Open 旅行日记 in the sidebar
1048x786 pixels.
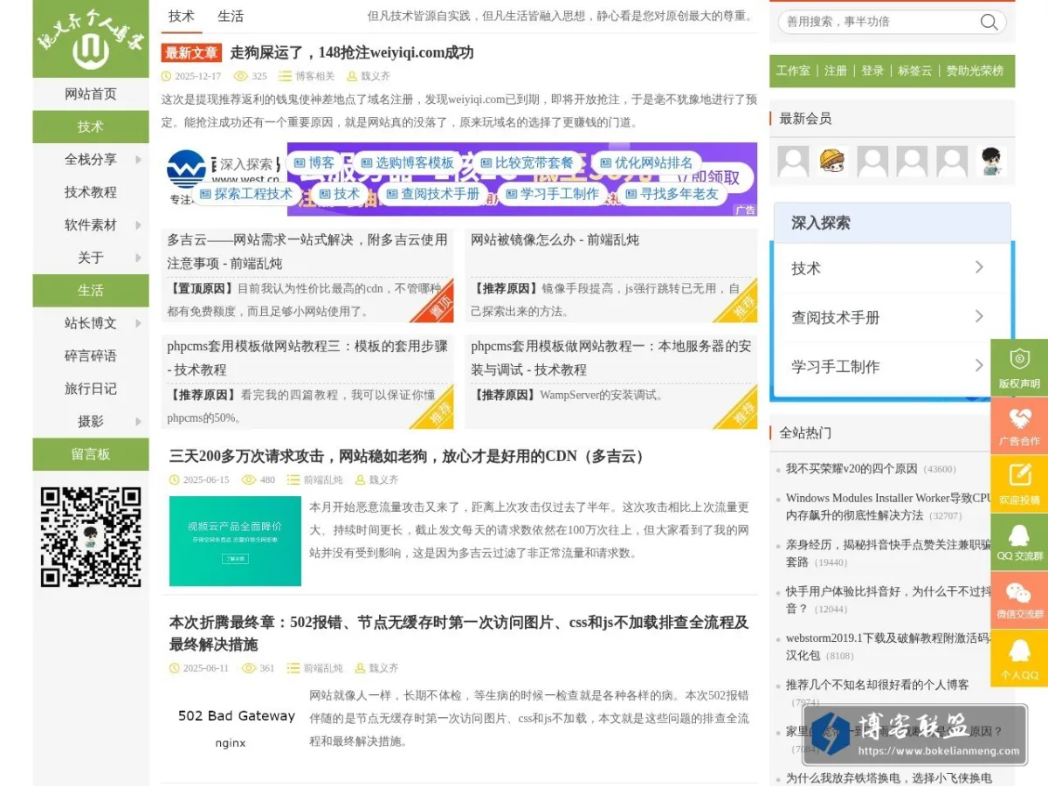[91, 389]
